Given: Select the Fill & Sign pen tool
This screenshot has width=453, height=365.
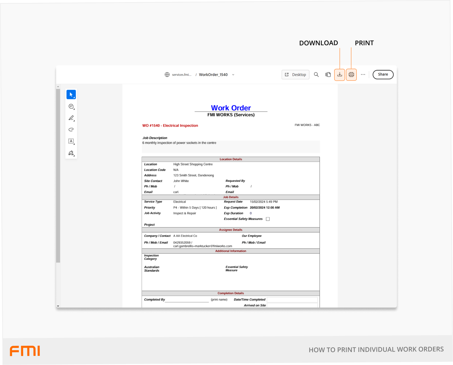Looking at the screenshot, I should pos(71,153).
